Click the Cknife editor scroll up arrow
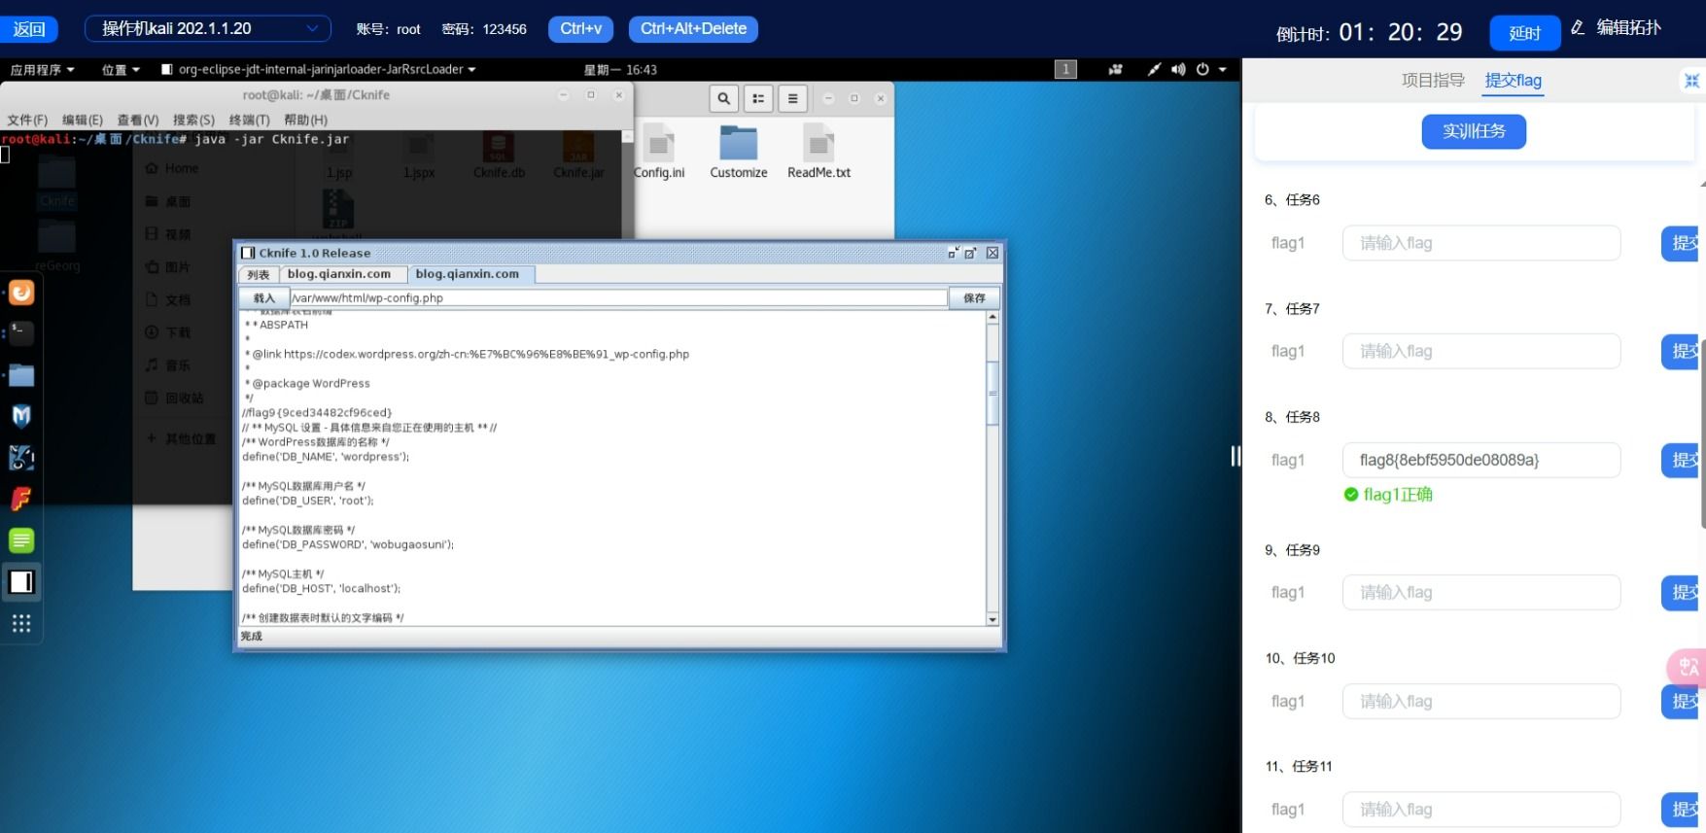 (992, 317)
